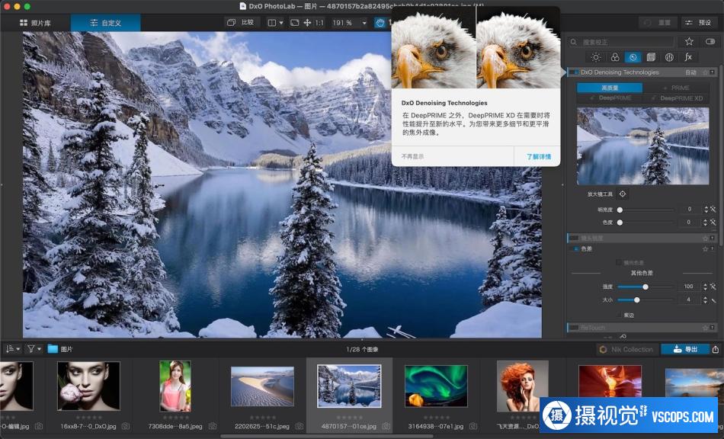Screen dimensions: 724x439
Task: Open Nik Collection button
Action: tap(626, 349)
